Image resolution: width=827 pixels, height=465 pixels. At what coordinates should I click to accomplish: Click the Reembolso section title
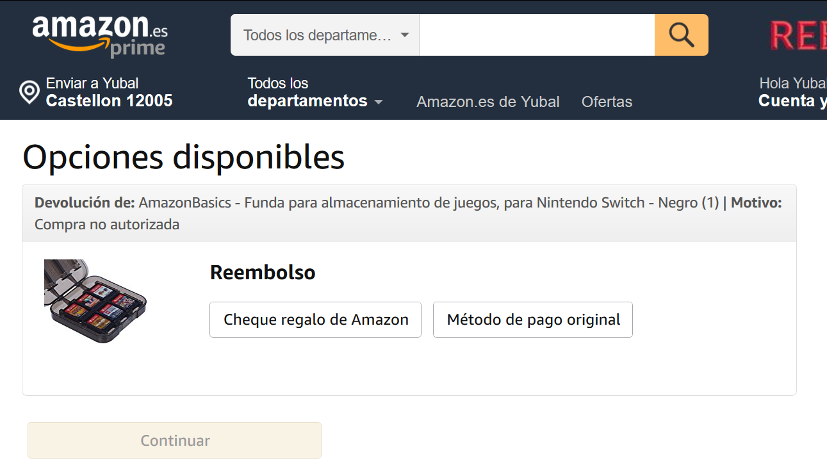(263, 272)
